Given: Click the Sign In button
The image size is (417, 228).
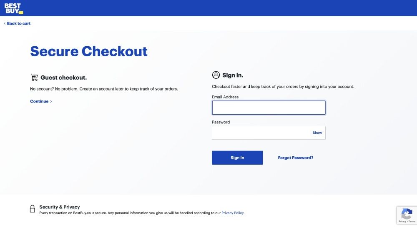Looking at the screenshot, I should click(x=237, y=158).
